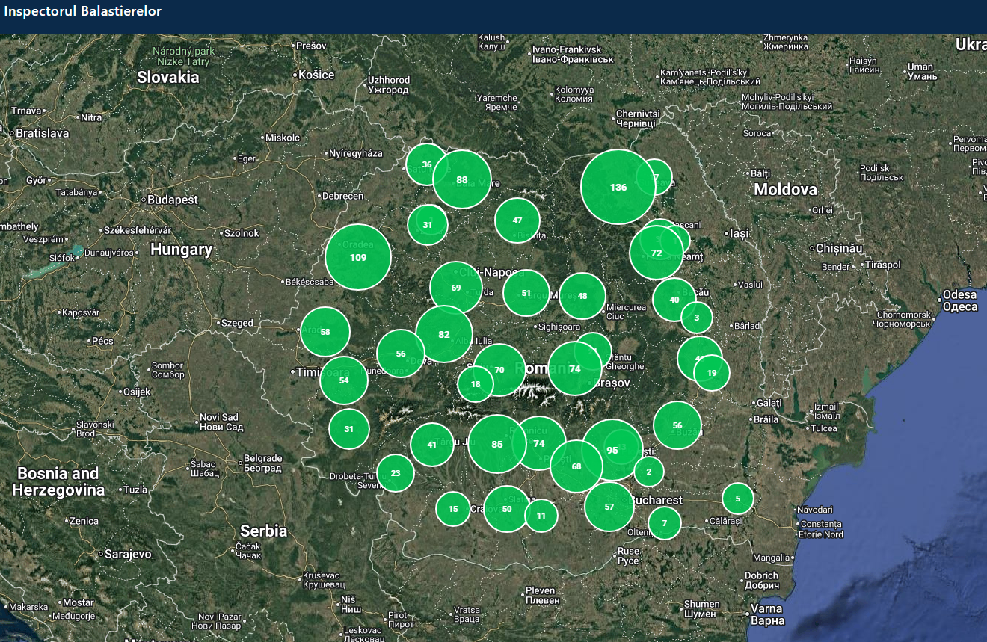Expand the cluster labeled 88
The image size is (987, 642).
click(462, 179)
